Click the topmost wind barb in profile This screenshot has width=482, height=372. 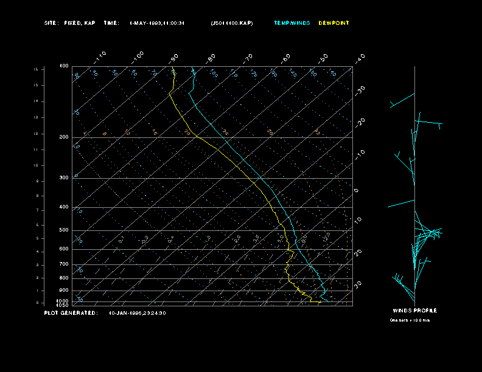tap(402, 100)
